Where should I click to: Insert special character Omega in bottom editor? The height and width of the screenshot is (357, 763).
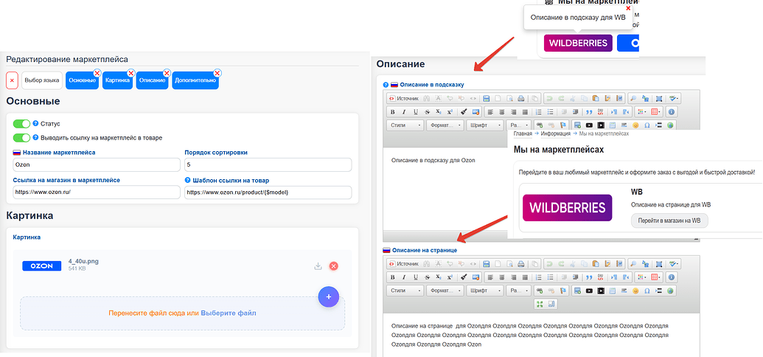point(647,290)
